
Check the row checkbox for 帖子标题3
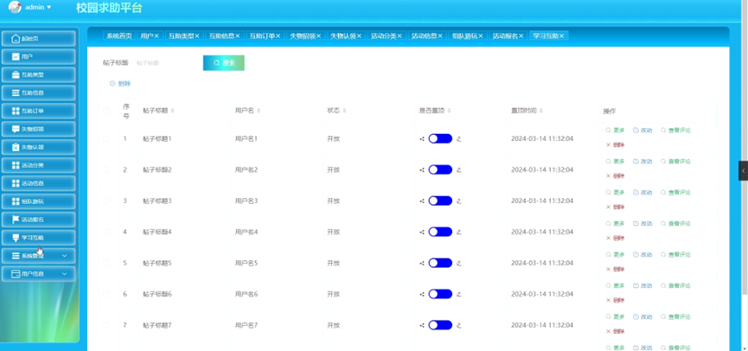(105, 201)
